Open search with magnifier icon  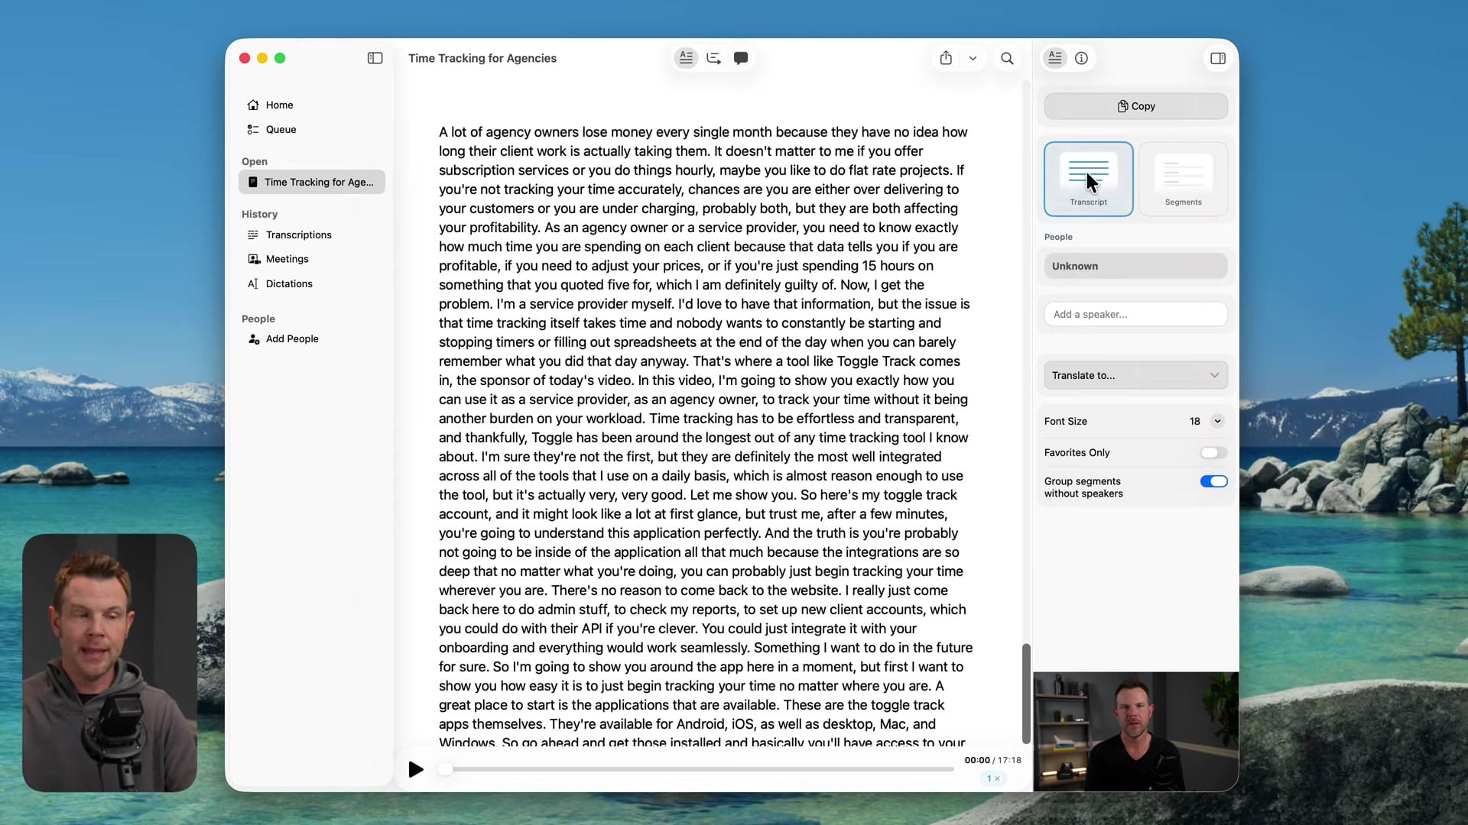click(x=1007, y=58)
